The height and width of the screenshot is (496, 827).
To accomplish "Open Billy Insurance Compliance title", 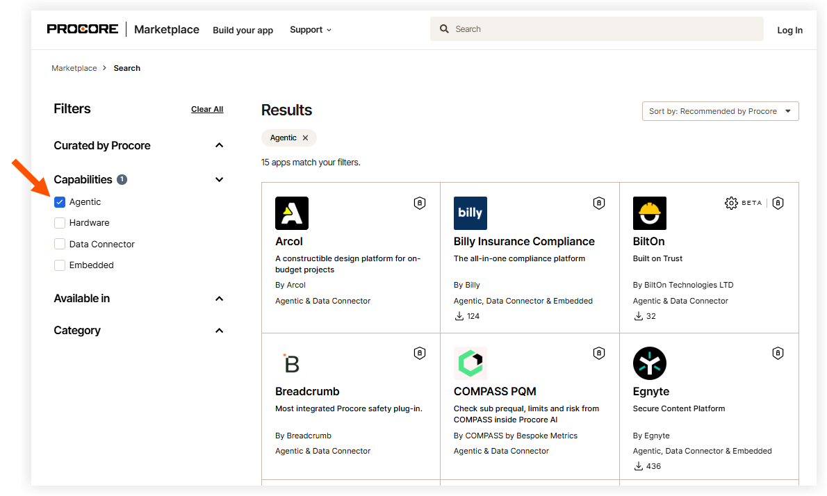I will coord(524,242).
